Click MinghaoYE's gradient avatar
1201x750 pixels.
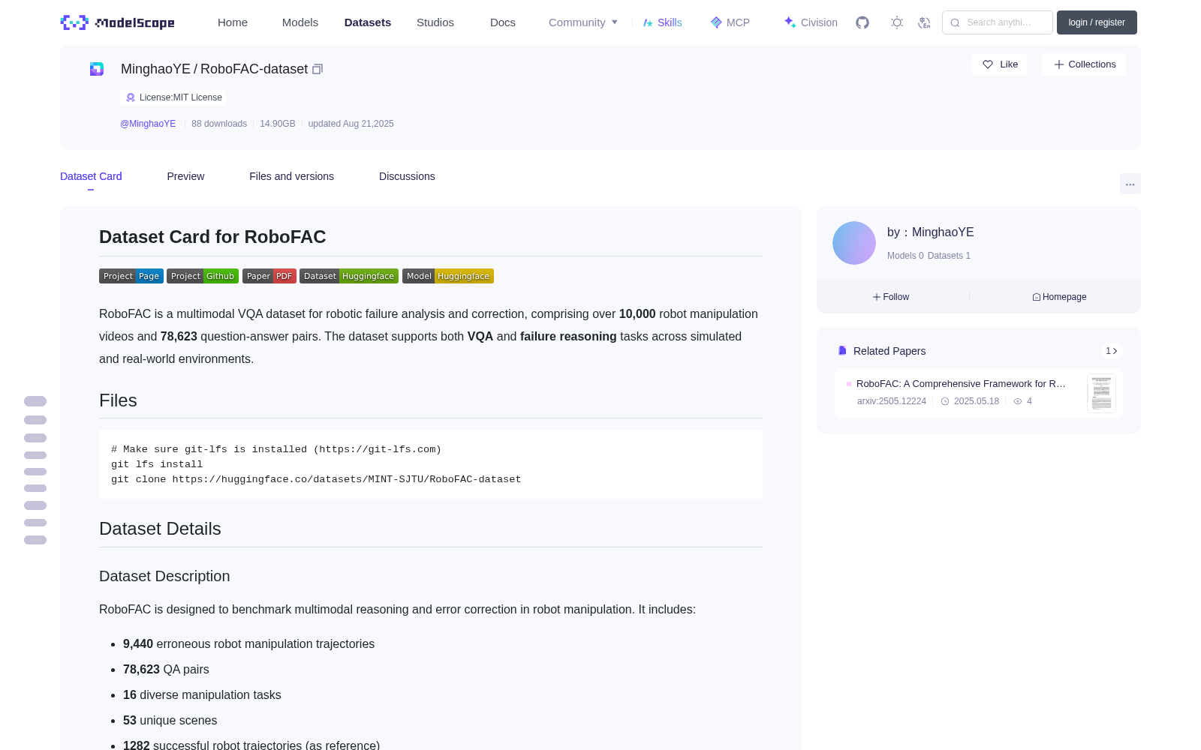click(854, 243)
